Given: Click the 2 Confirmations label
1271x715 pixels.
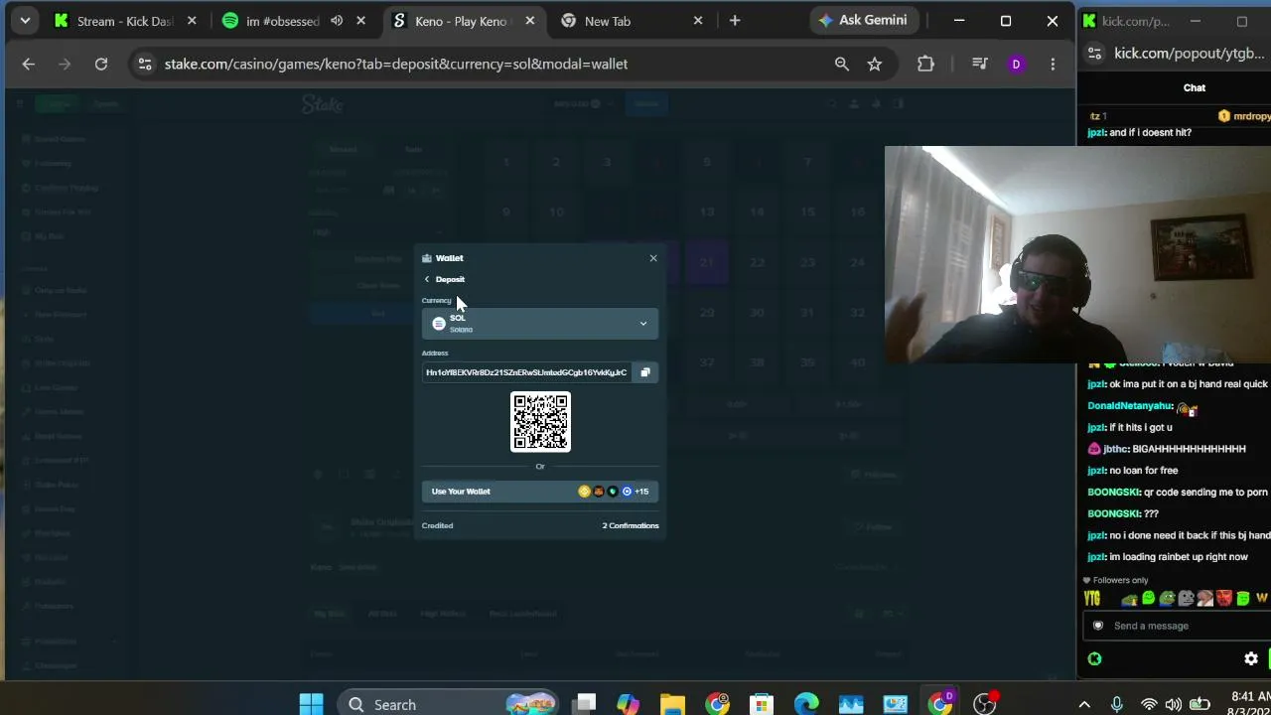Looking at the screenshot, I should [631, 525].
